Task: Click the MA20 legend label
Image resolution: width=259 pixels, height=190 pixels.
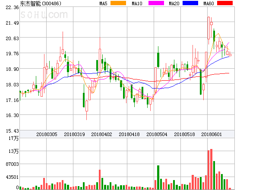Action: [174, 3]
